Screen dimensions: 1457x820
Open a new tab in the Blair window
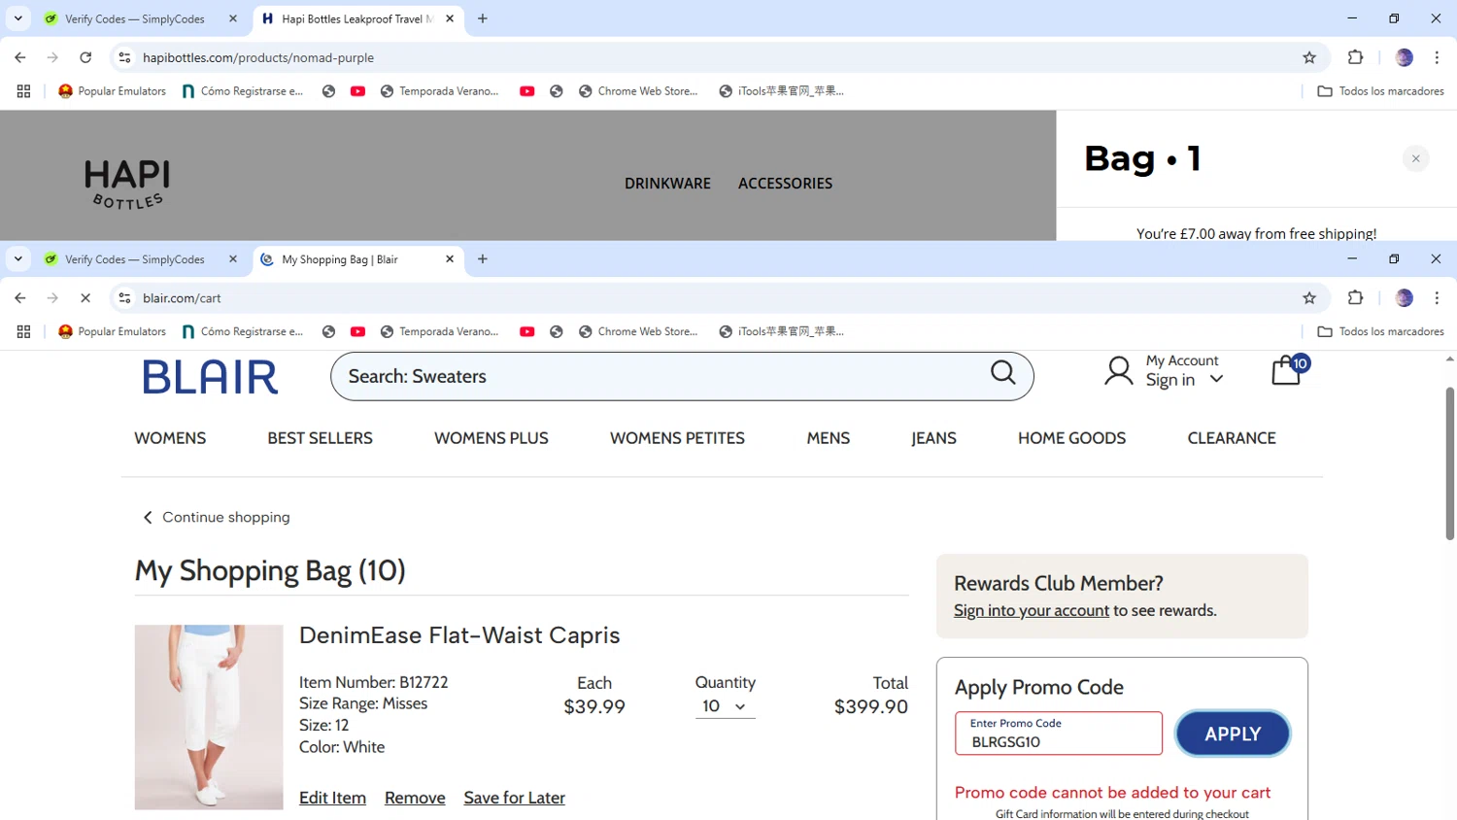483,259
